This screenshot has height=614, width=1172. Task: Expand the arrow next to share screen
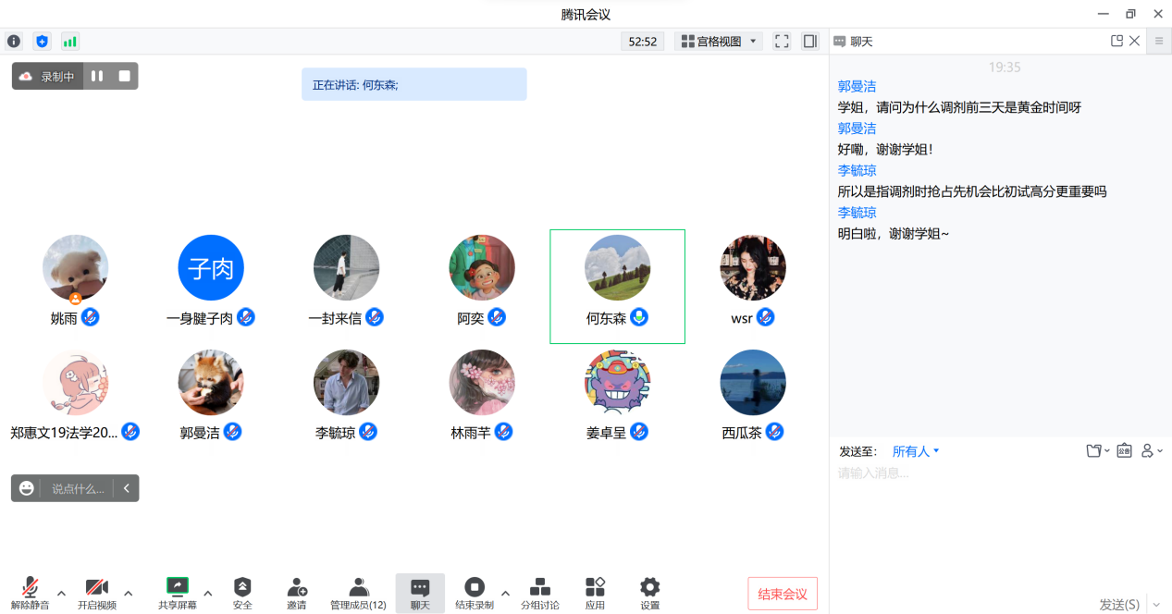[x=208, y=593]
